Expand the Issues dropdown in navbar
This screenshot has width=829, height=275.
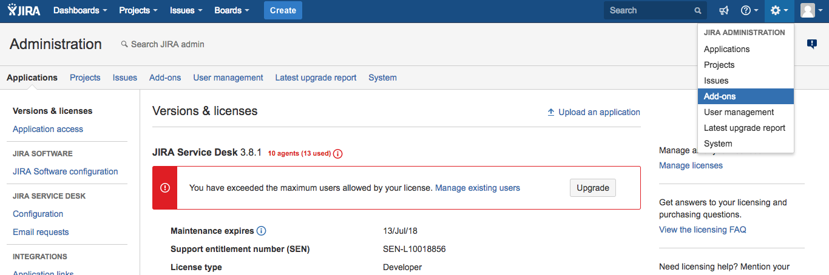click(x=186, y=10)
